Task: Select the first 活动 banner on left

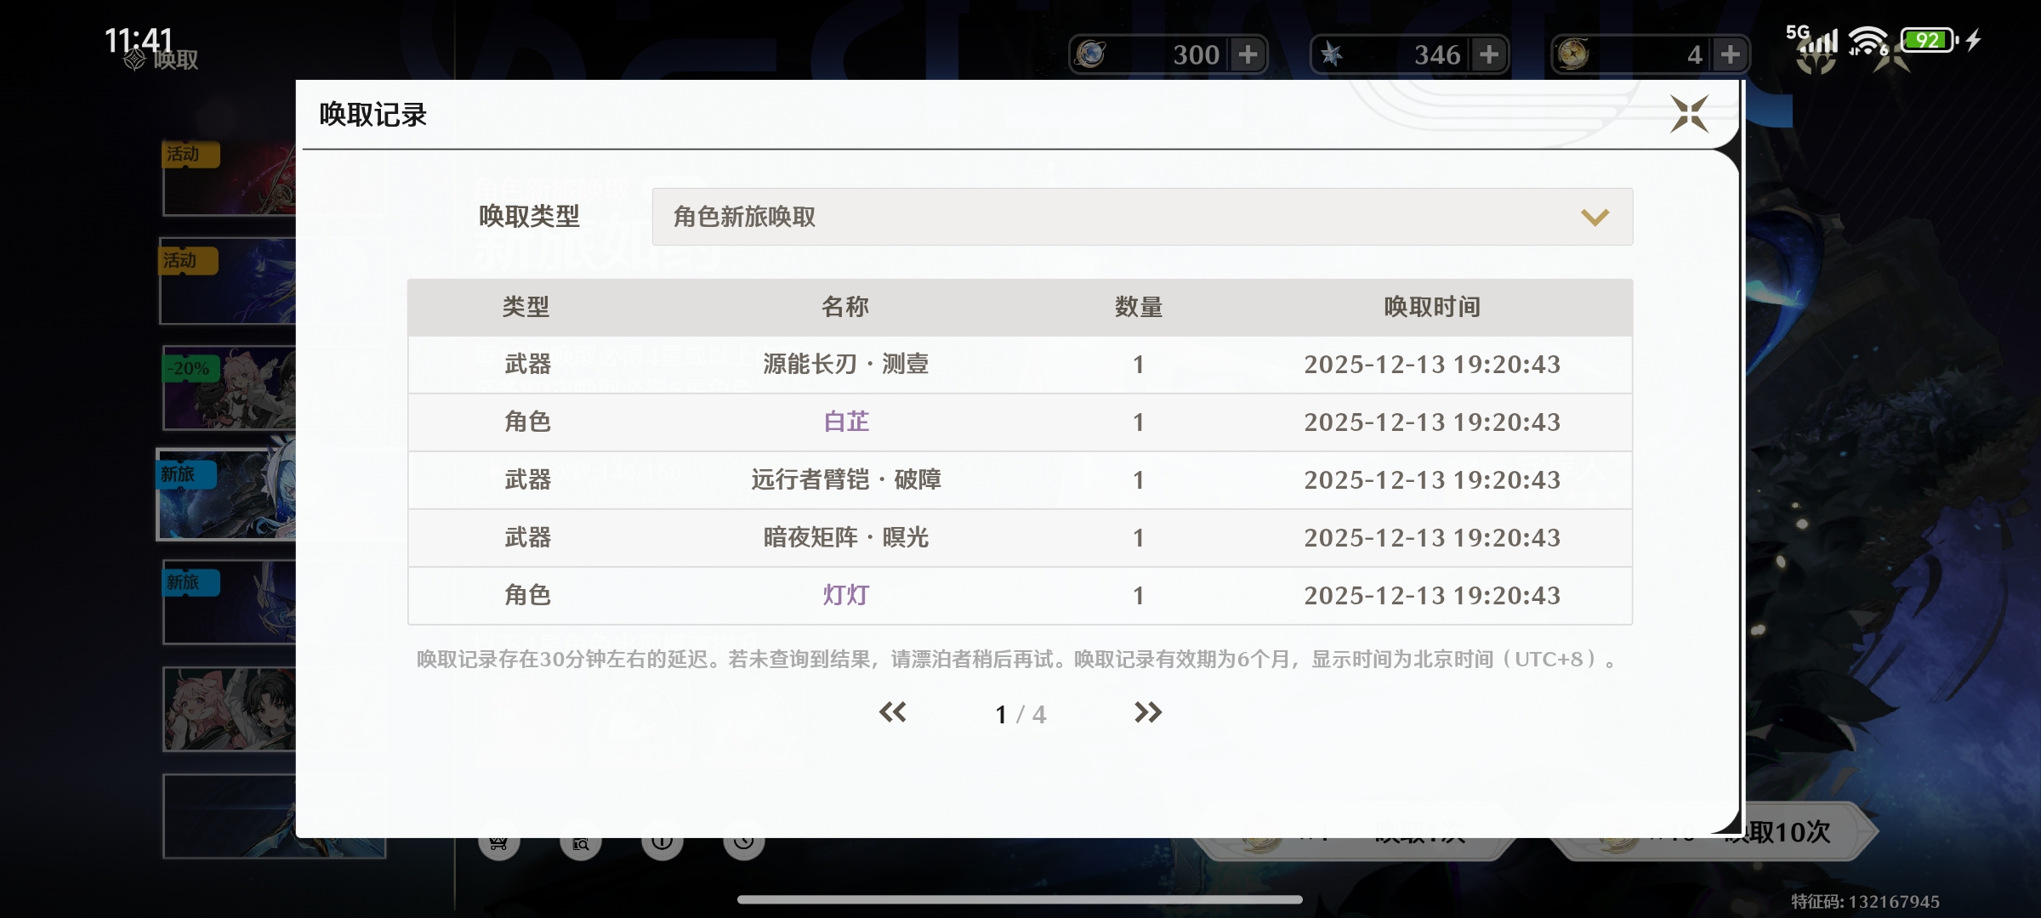Action: tap(228, 178)
